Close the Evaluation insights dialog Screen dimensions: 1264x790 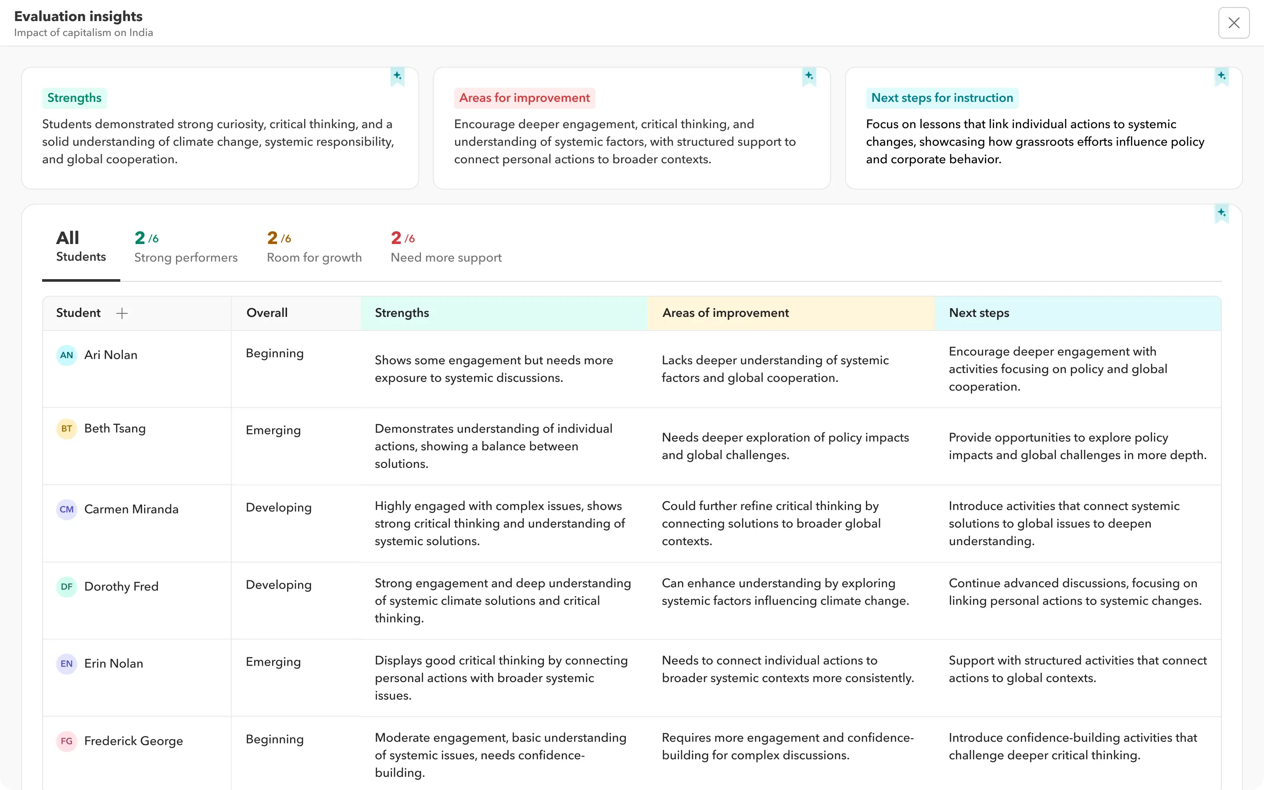(1234, 23)
